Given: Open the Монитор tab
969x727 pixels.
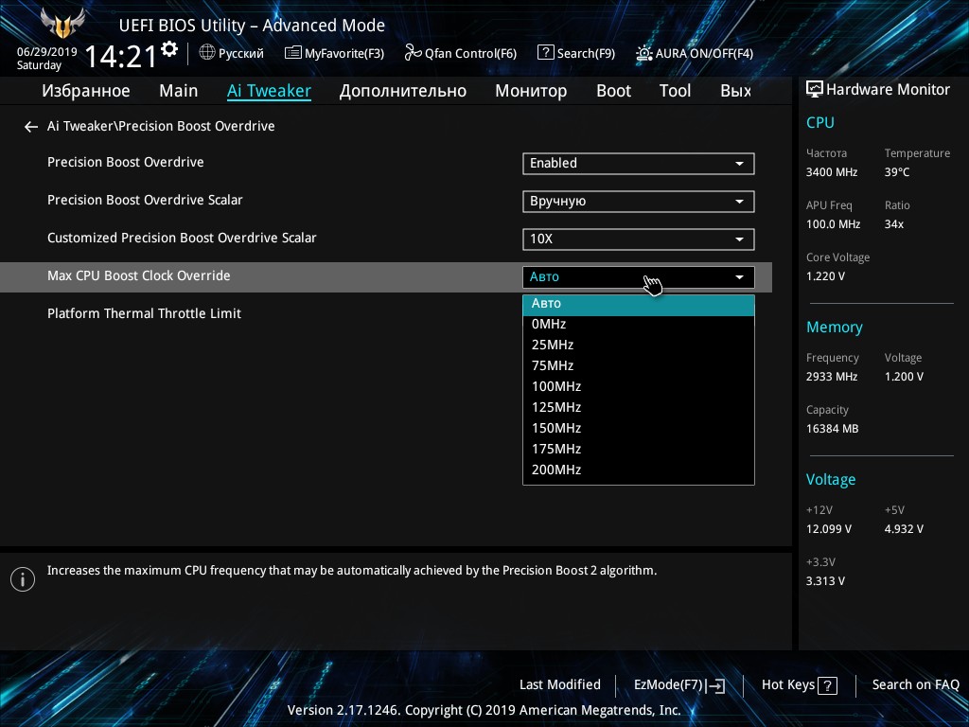Looking at the screenshot, I should click(531, 91).
